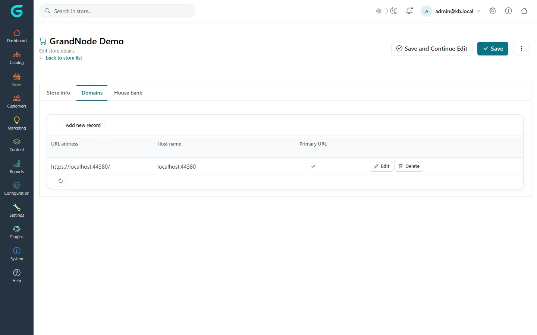Click the https://localhost:44380/ URL cell

pyautogui.click(x=81, y=167)
